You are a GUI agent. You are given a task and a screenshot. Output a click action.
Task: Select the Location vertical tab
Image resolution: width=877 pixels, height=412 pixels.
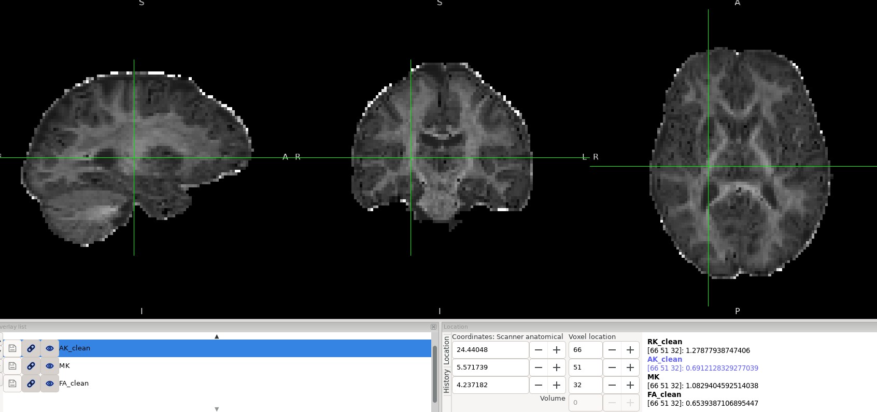point(447,350)
